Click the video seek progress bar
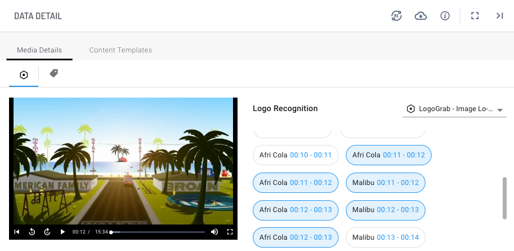Screen dimensions: 514x251 (x=158, y=232)
